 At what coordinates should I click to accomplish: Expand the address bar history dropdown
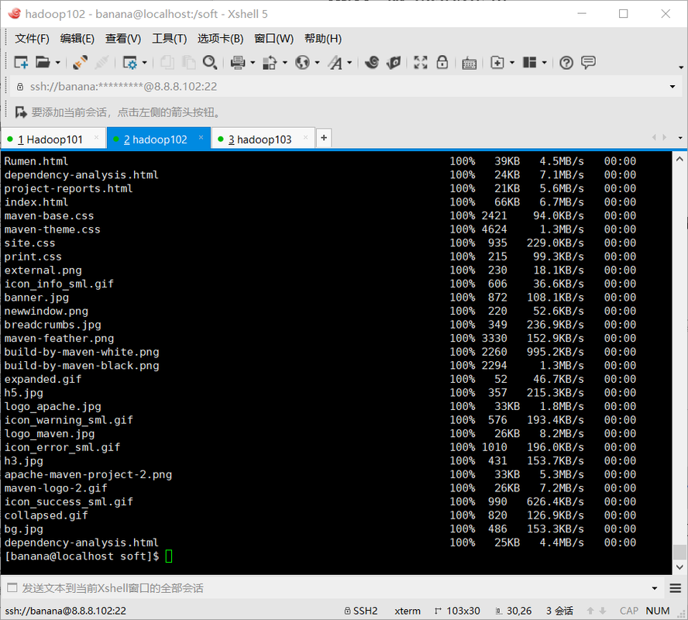coord(673,87)
